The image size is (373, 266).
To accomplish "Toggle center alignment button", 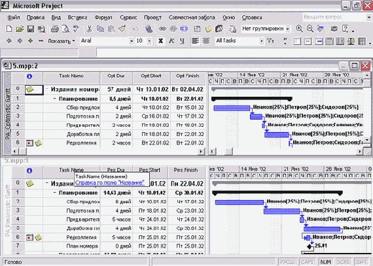I will (x=206, y=41).
